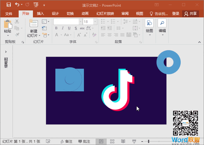Image resolution: width=204 pixels, height=145 pixels.
Task: Save the presentation with the floppy disk icon
Action: [9, 5]
